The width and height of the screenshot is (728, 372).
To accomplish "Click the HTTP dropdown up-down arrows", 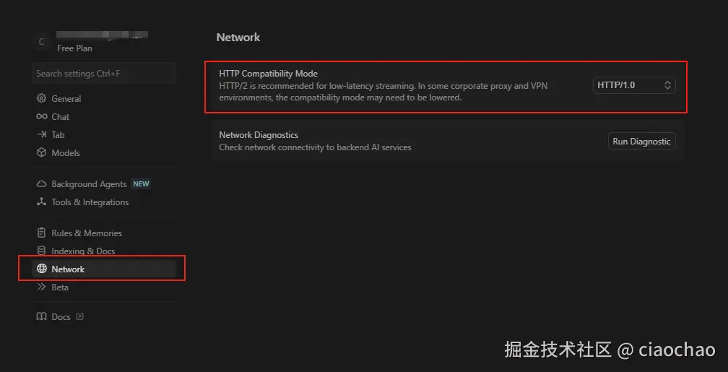I will click(668, 85).
